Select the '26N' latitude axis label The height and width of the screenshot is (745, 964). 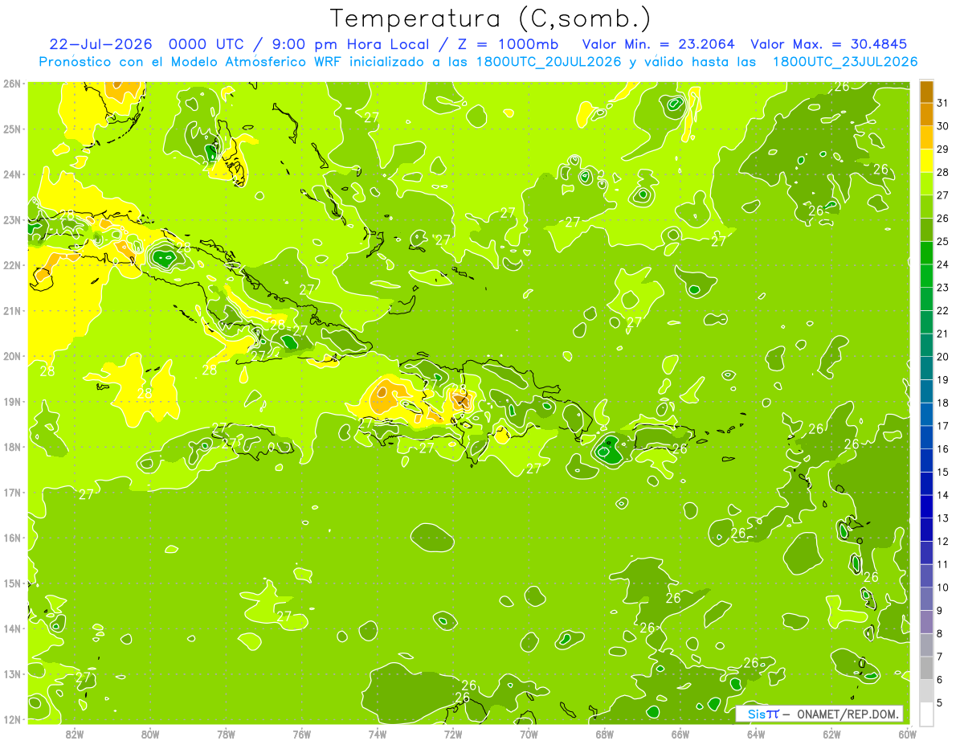click(x=12, y=83)
